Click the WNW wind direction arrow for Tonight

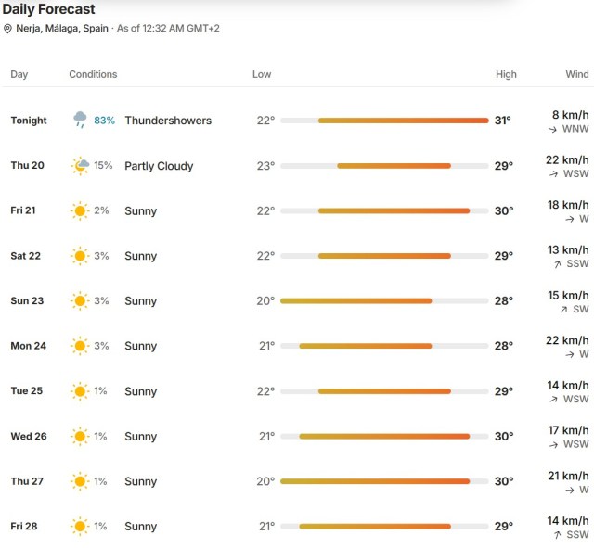coord(552,130)
